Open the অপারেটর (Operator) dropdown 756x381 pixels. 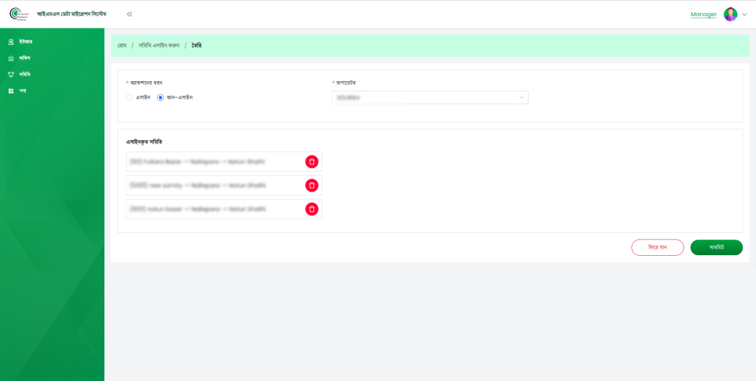coord(430,98)
